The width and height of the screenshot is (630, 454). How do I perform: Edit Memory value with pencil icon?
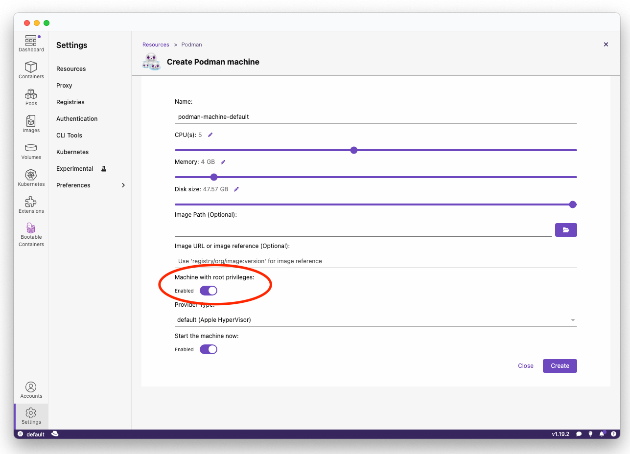click(x=223, y=162)
